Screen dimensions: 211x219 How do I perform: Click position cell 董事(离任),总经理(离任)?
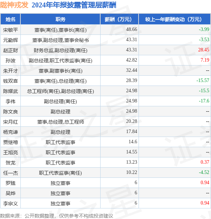60,81
